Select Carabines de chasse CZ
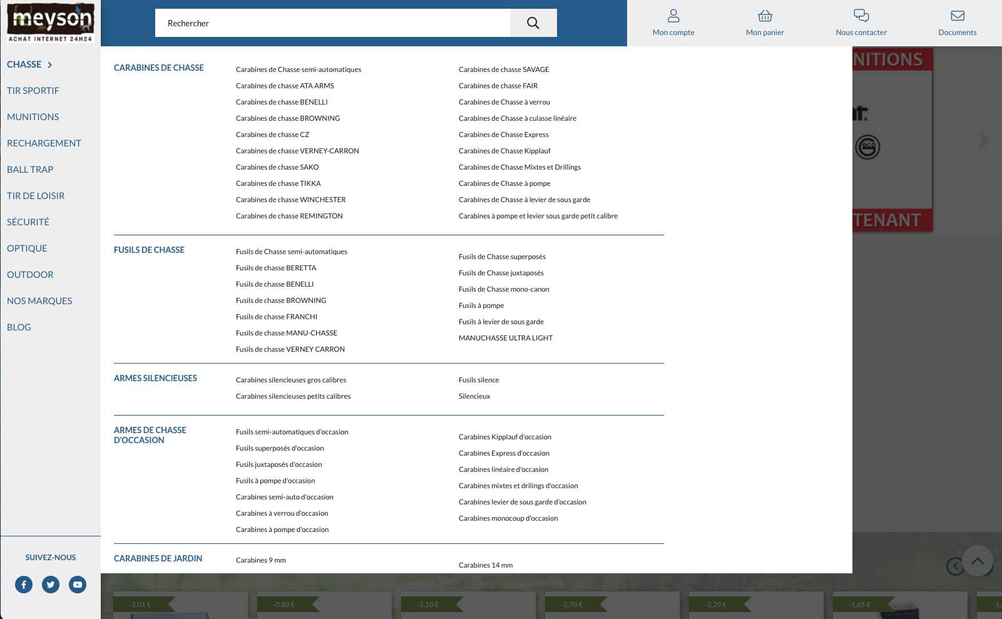 272,135
